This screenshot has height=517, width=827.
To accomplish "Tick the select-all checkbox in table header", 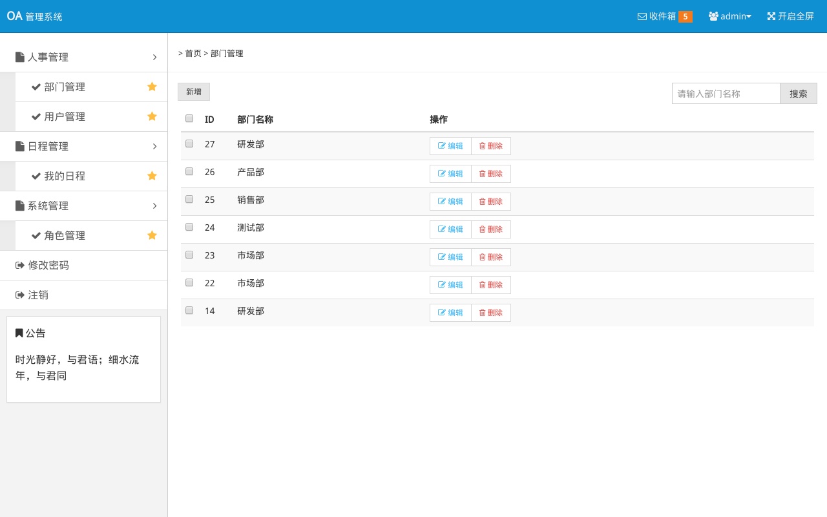I will (189, 118).
